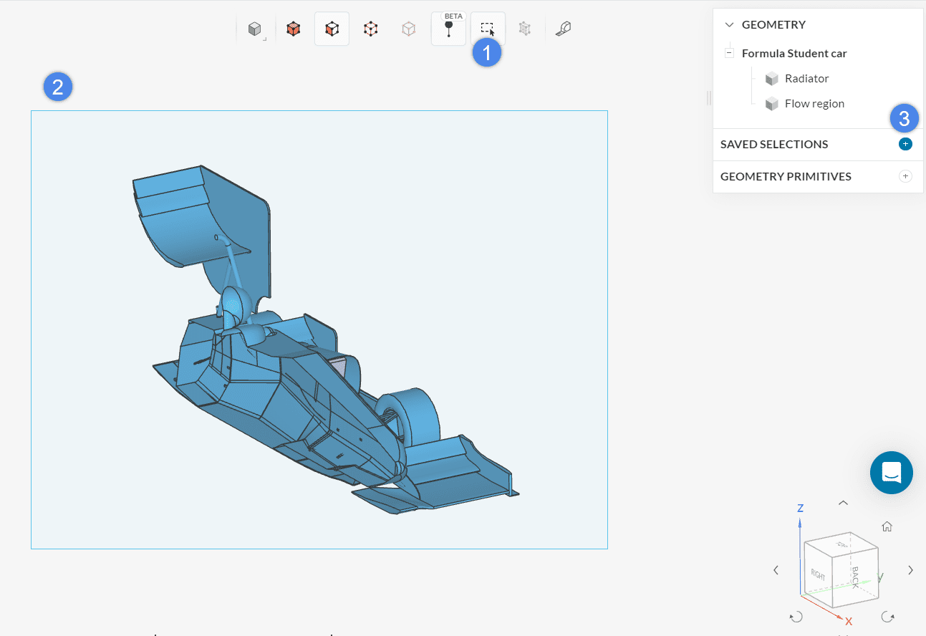Screen dimensions: 926x636
Task: Open the measuring tape tool
Action: click(x=564, y=29)
